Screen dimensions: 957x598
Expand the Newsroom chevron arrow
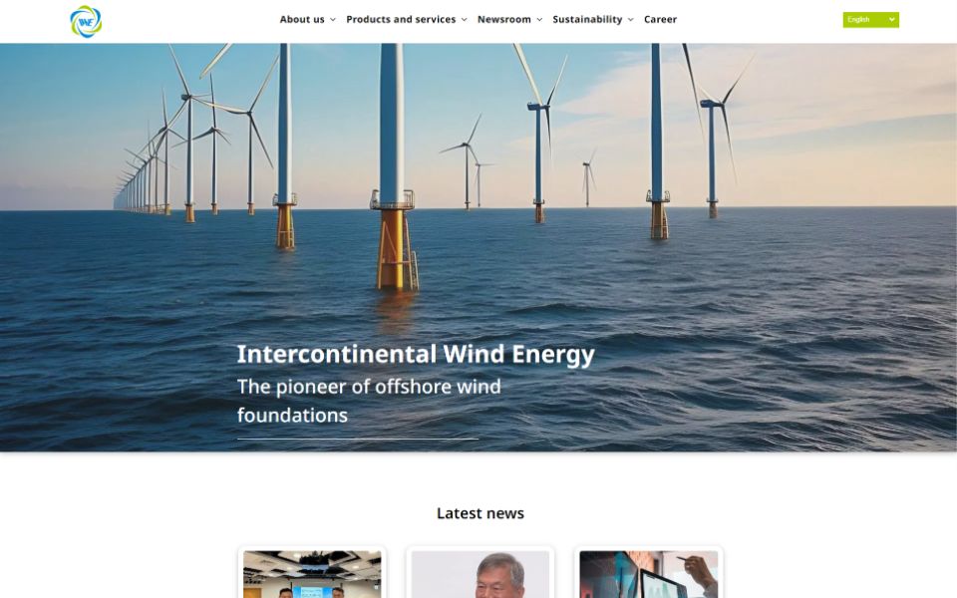[x=540, y=20]
